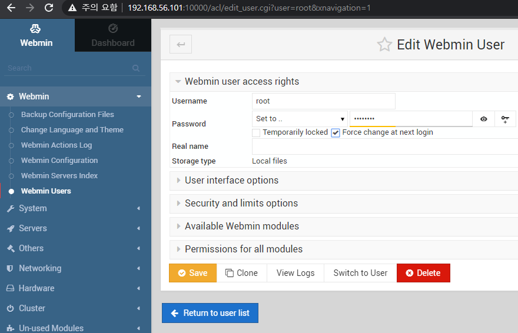The image size is (518, 333).
Task: Click the Save button
Action: [193, 273]
